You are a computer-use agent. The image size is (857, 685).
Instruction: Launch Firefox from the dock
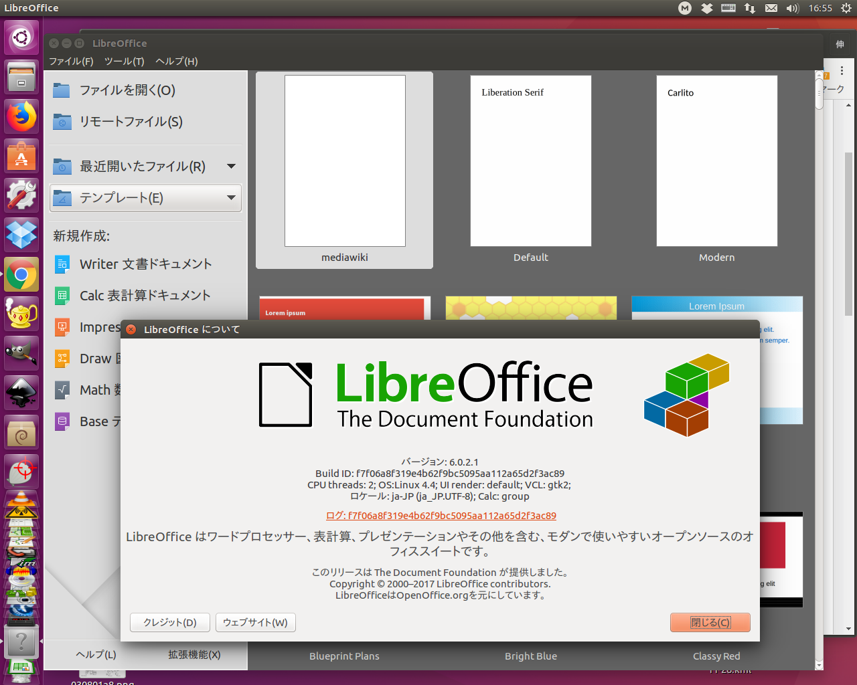pos(21,116)
